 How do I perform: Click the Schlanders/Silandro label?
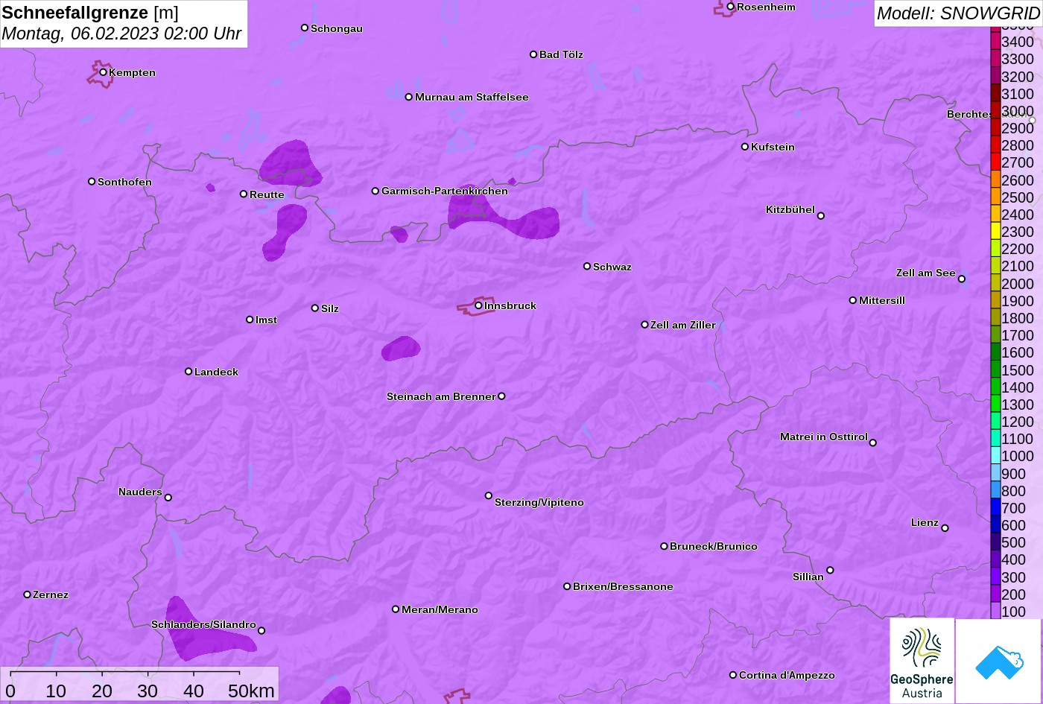tap(203, 624)
